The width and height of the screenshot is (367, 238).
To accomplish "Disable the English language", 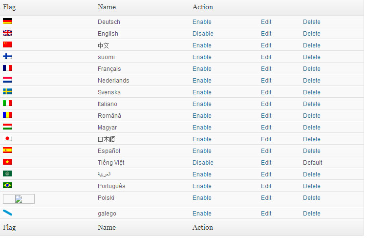I will [203, 34].
